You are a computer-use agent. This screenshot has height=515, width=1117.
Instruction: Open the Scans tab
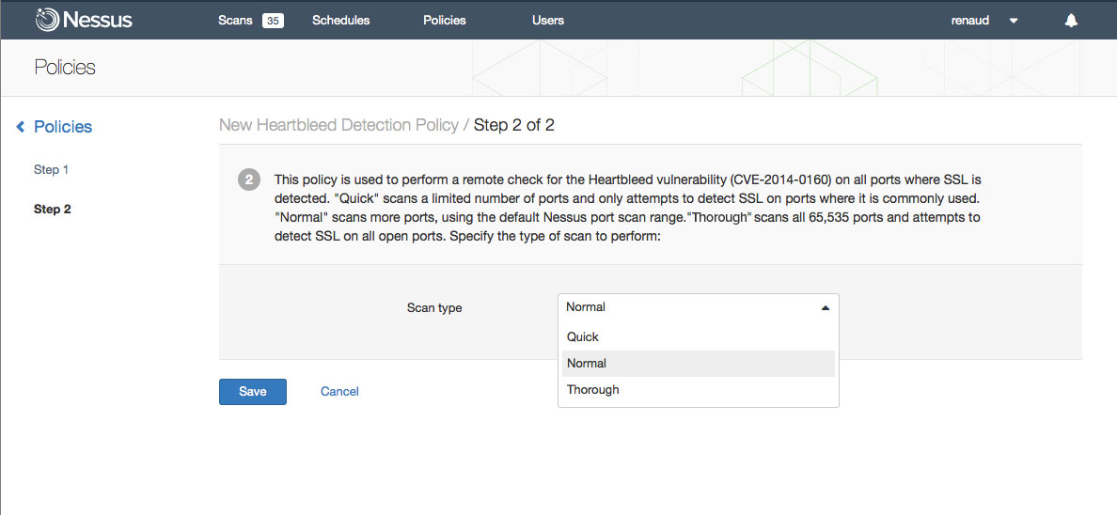(x=235, y=21)
